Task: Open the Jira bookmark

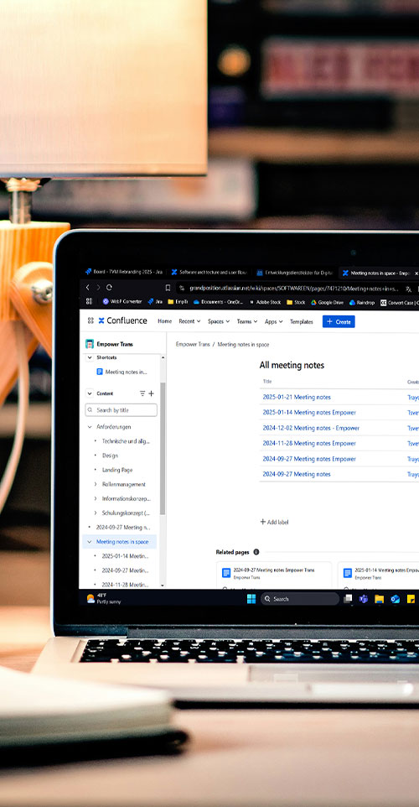Action: [155, 302]
